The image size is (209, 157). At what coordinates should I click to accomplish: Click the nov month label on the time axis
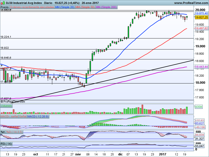tap(78, 154)
